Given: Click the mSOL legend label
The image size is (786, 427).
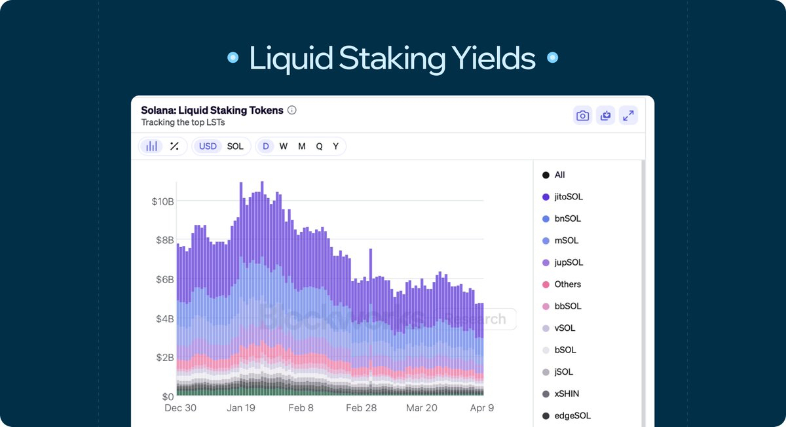Looking at the screenshot, I should point(567,241).
